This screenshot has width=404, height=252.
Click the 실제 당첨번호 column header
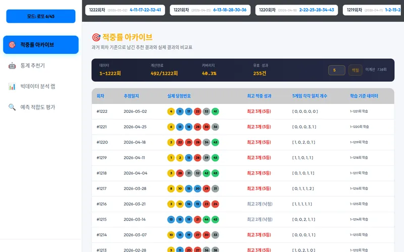click(x=179, y=96)
